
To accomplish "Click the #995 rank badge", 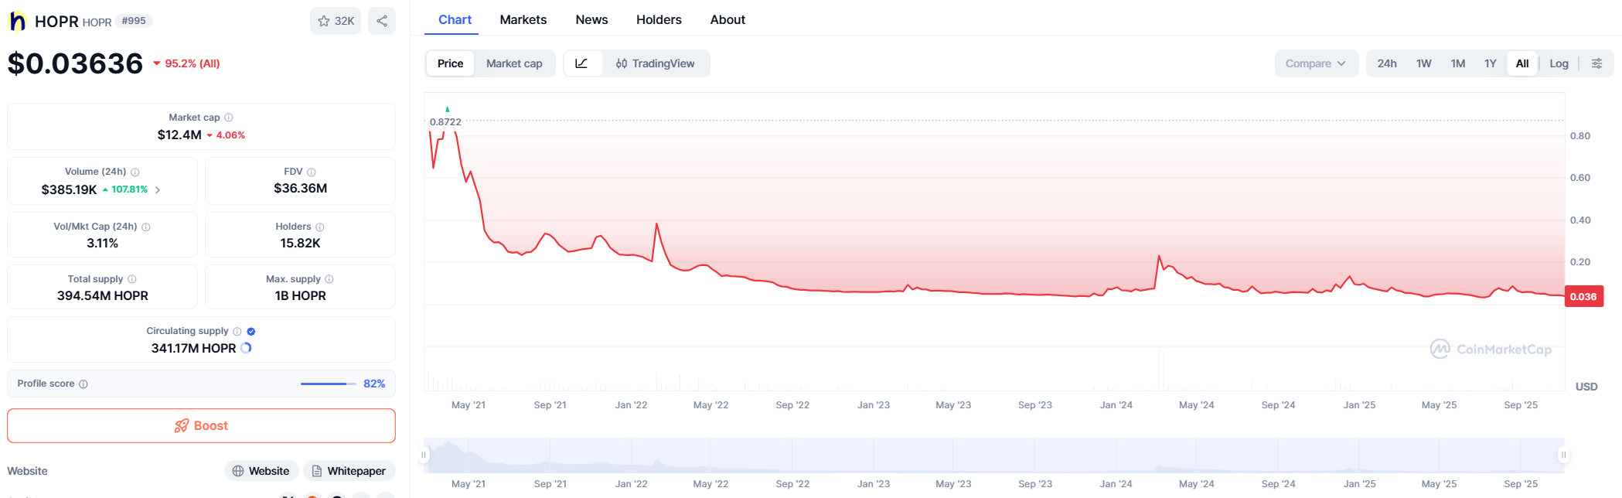I will (x=134, y=21).
